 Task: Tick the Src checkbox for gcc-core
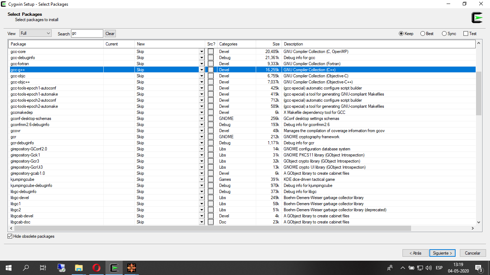point(211,52)
